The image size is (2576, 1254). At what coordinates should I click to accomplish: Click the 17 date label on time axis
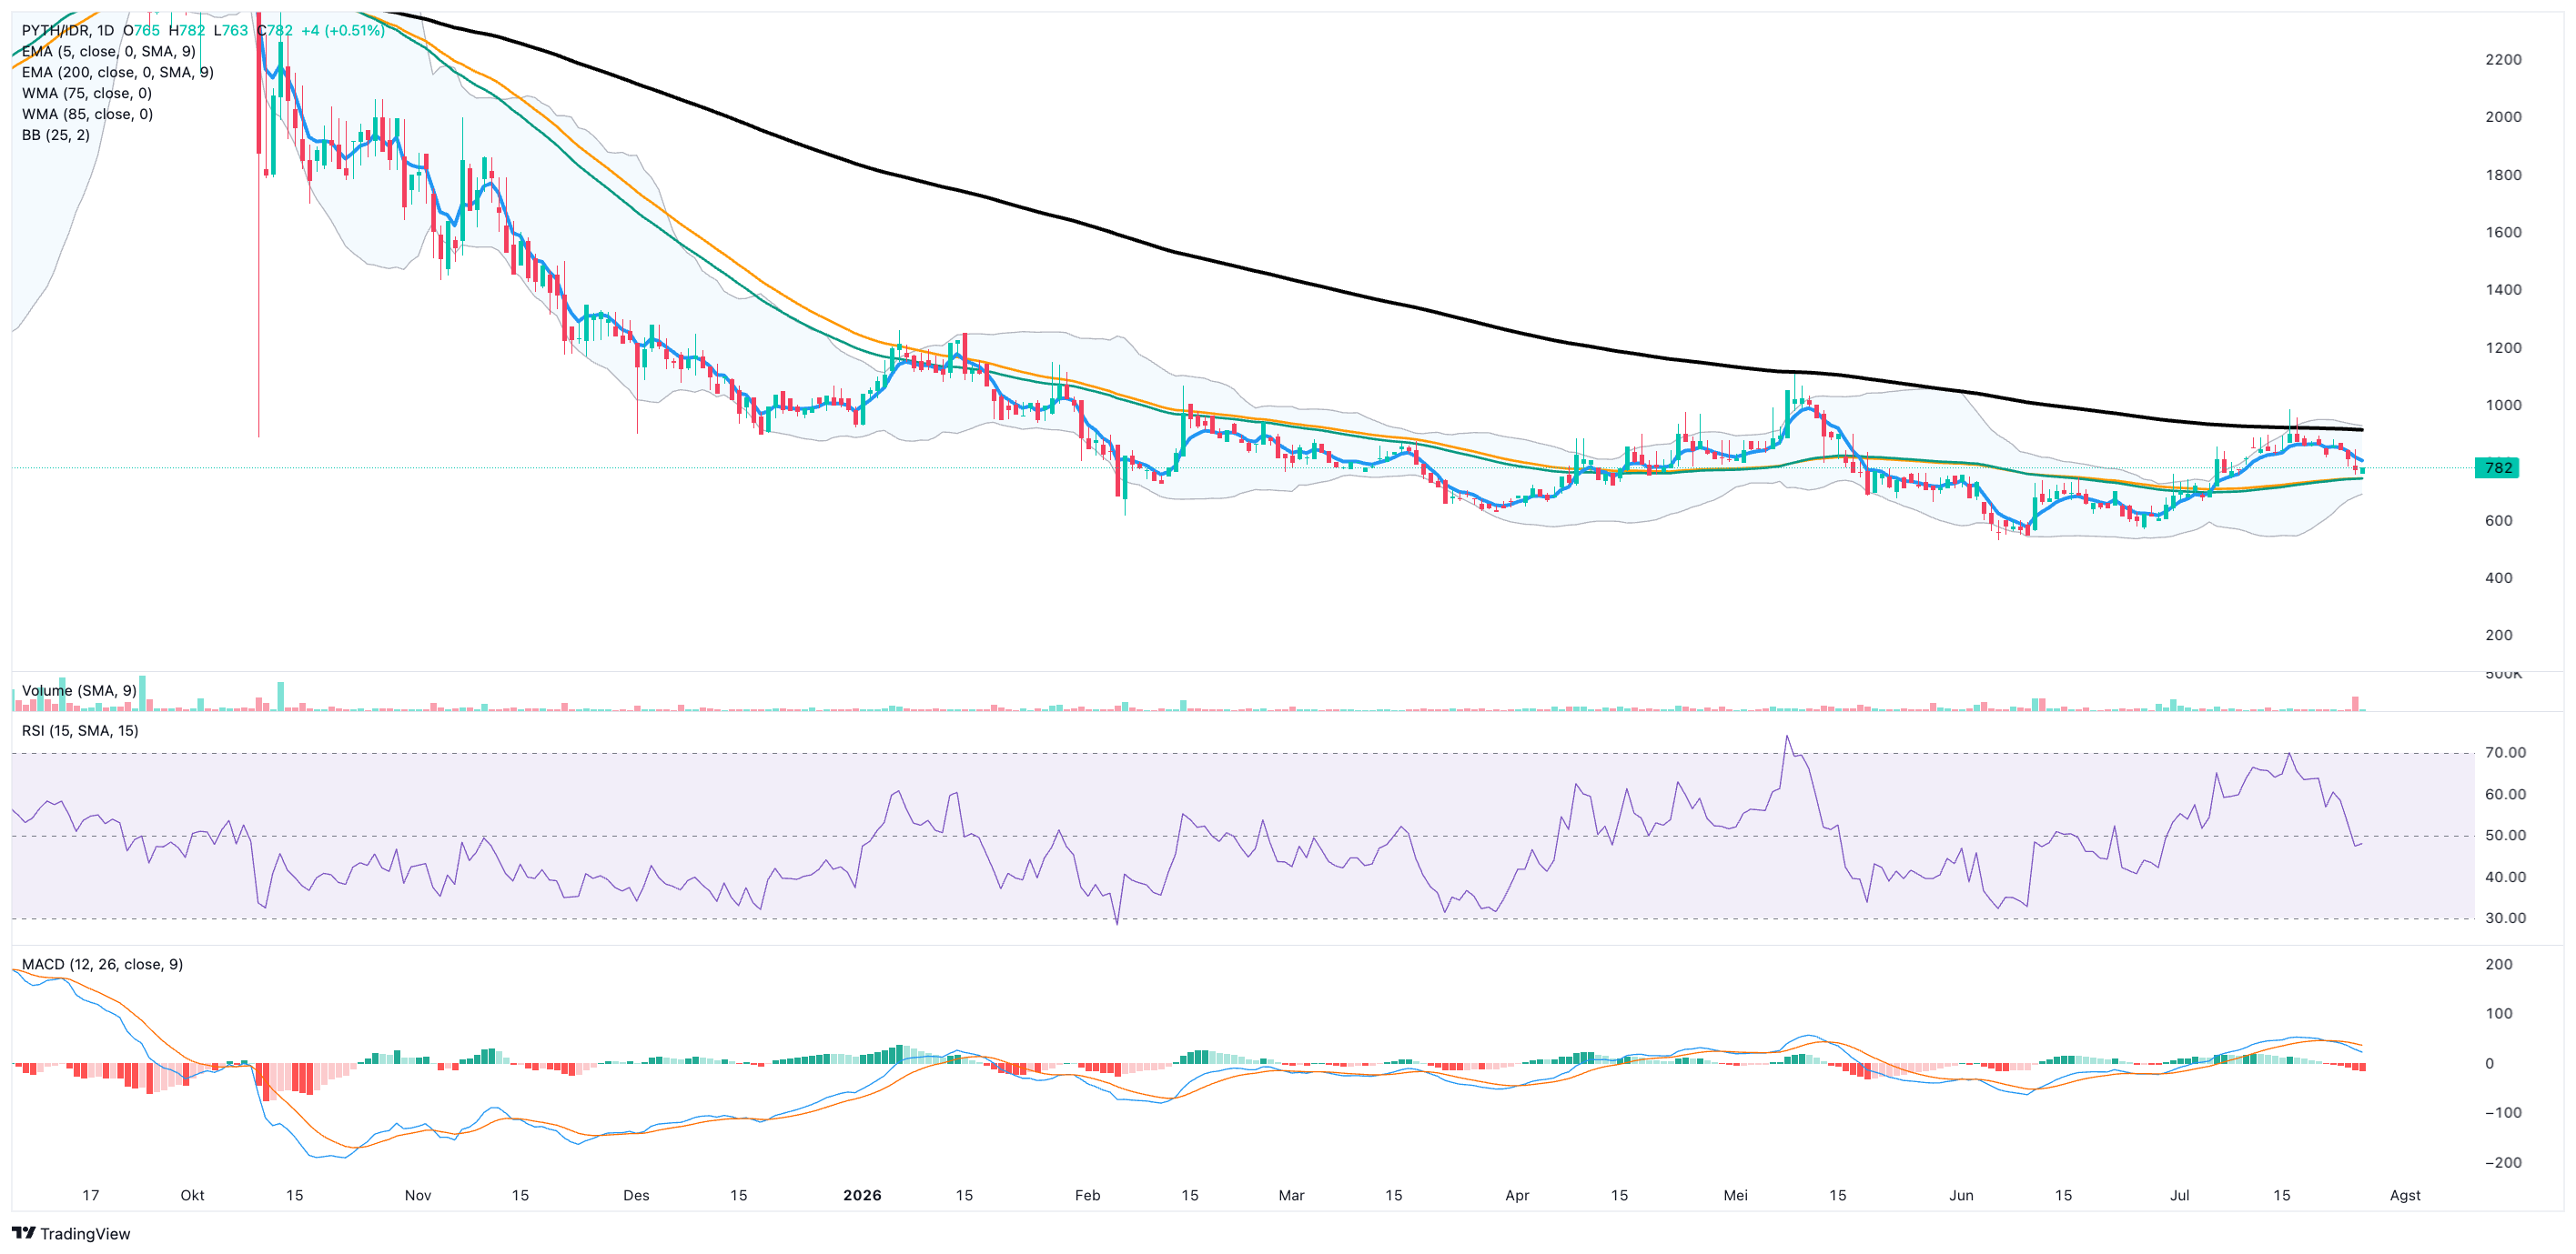(x=91, y=1196)
